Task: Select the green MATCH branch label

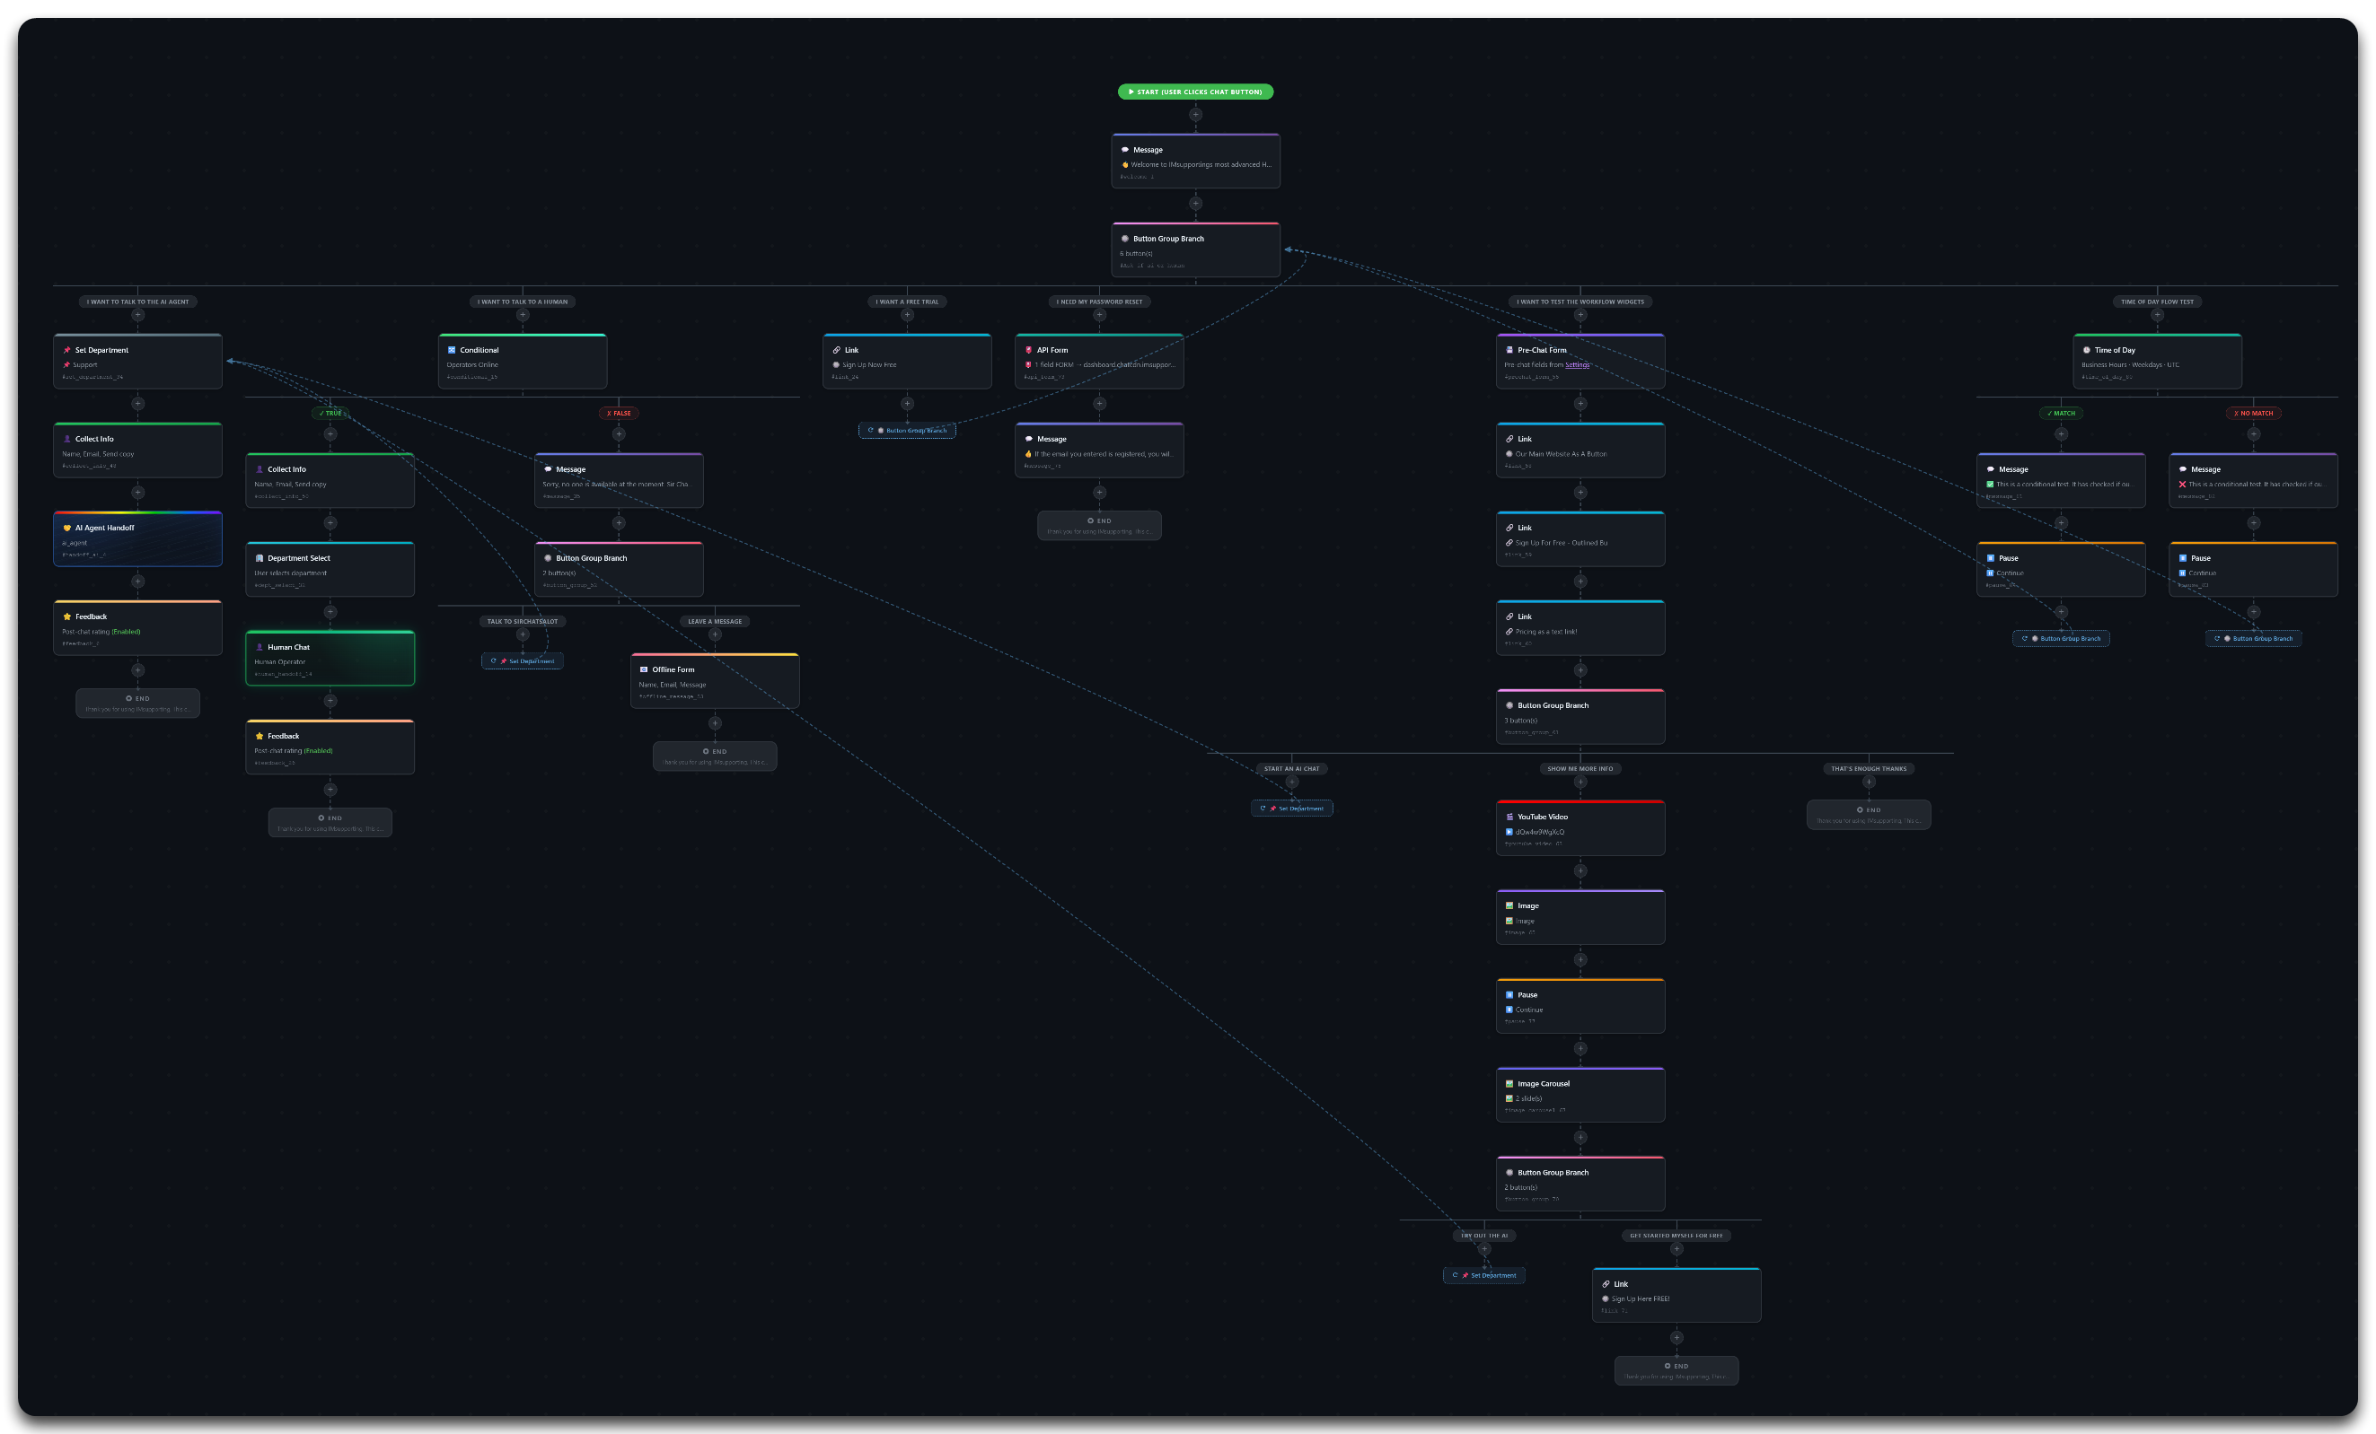Action: [2061, 414]
